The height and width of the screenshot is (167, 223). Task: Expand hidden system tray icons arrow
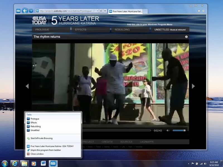188,163
